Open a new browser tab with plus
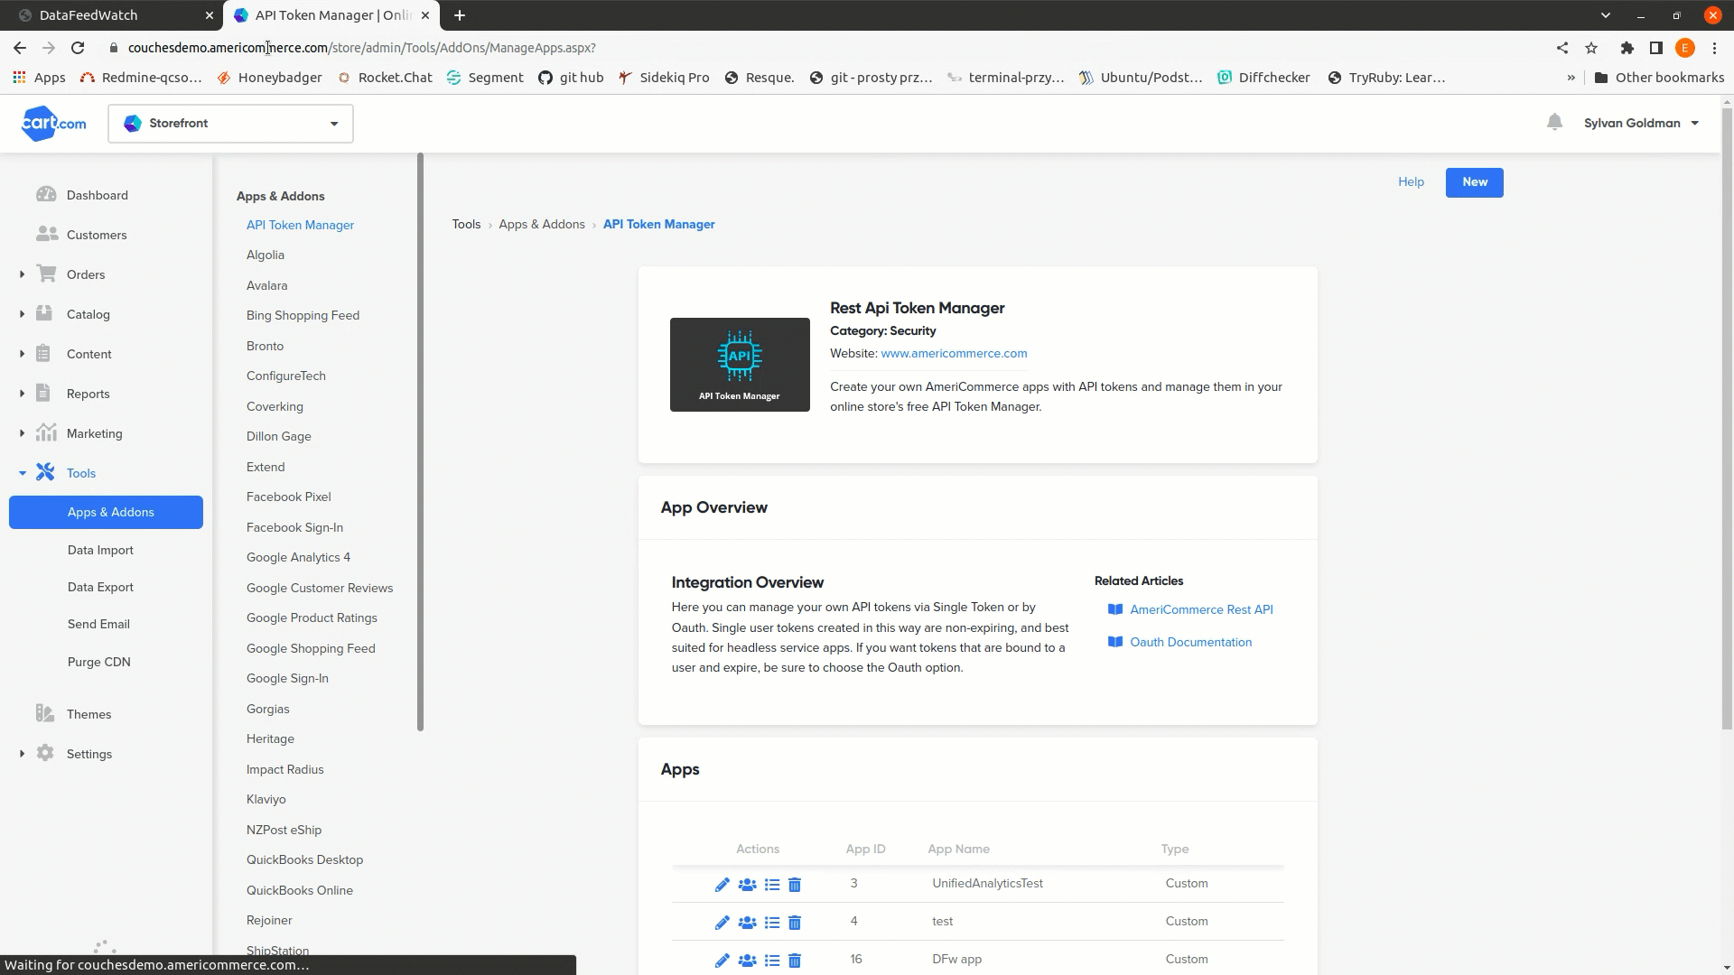 pyautogui.click(x=460, y=15)
